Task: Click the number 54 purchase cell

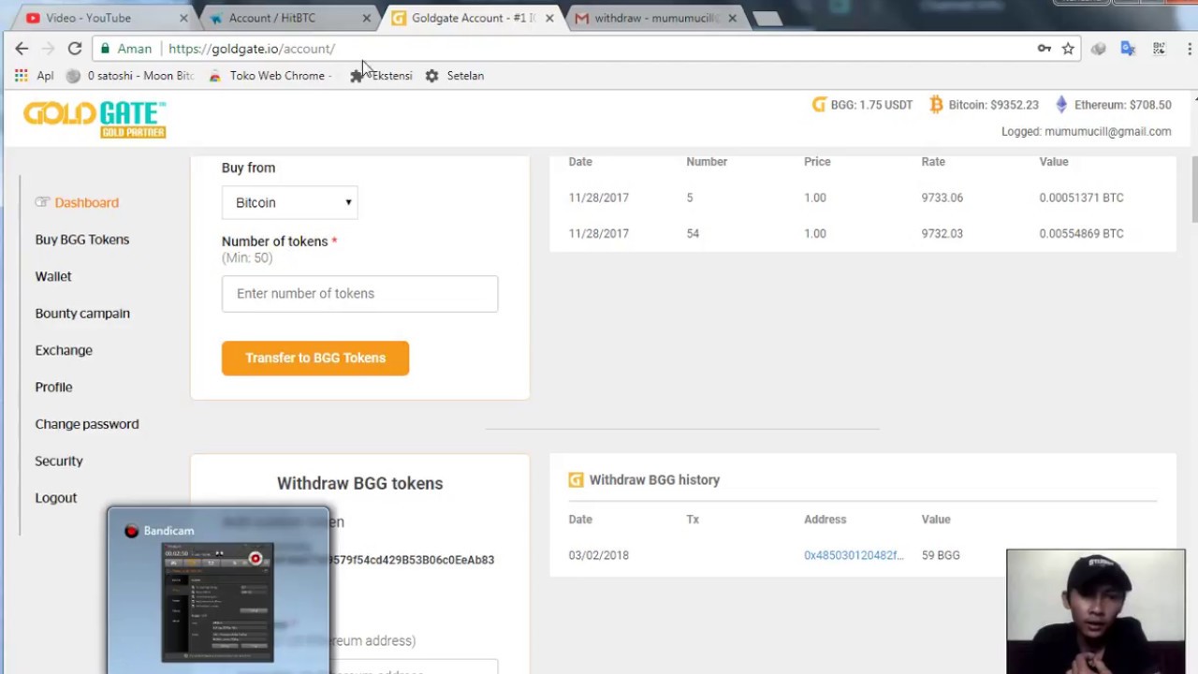Action: [x=693, y=234]
